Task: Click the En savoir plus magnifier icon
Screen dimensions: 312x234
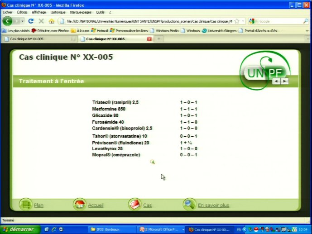Action: point(189,205)
